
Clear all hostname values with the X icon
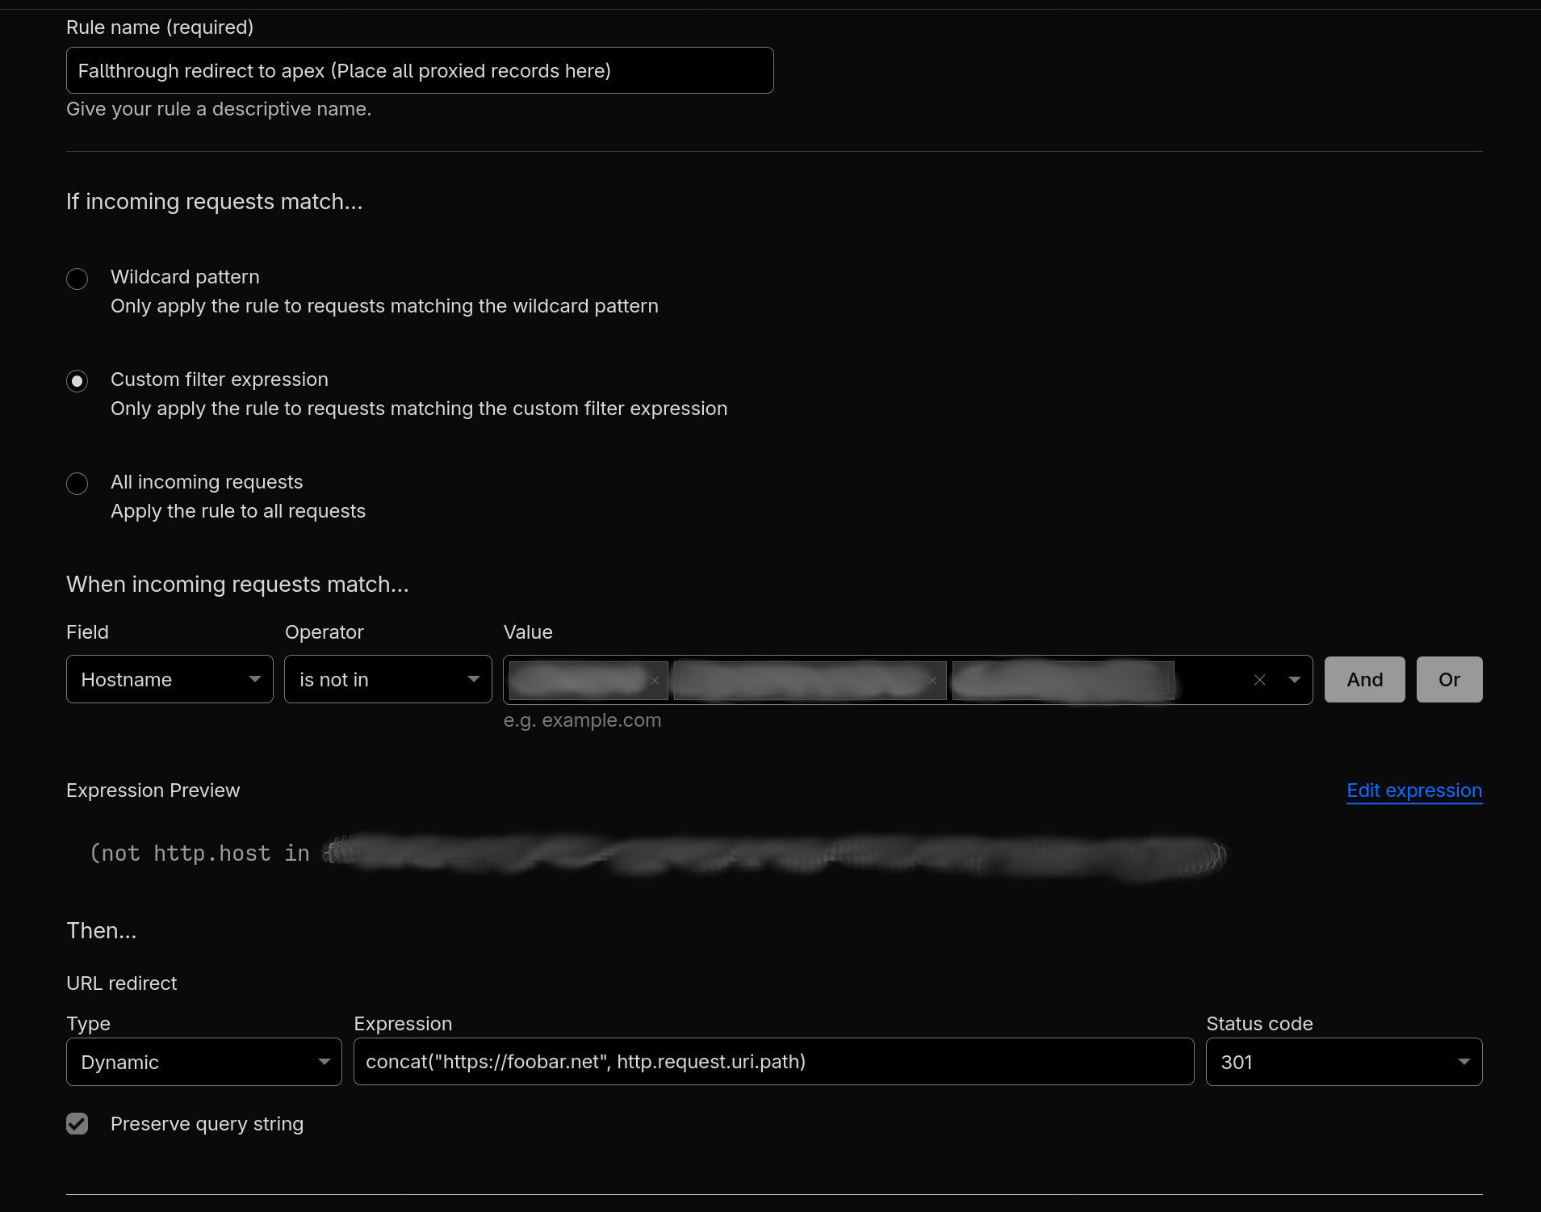click(x=1259, y=680)
